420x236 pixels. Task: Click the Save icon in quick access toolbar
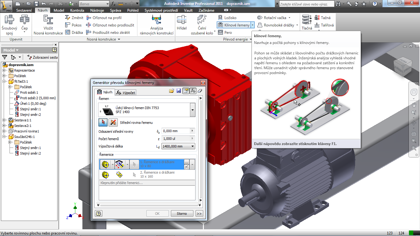click(x=36, y=4)
